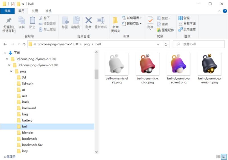This screenshot has height=160, width=228.
Task: Click Invert selection (反向選擇)
Action: click(187, 29)
